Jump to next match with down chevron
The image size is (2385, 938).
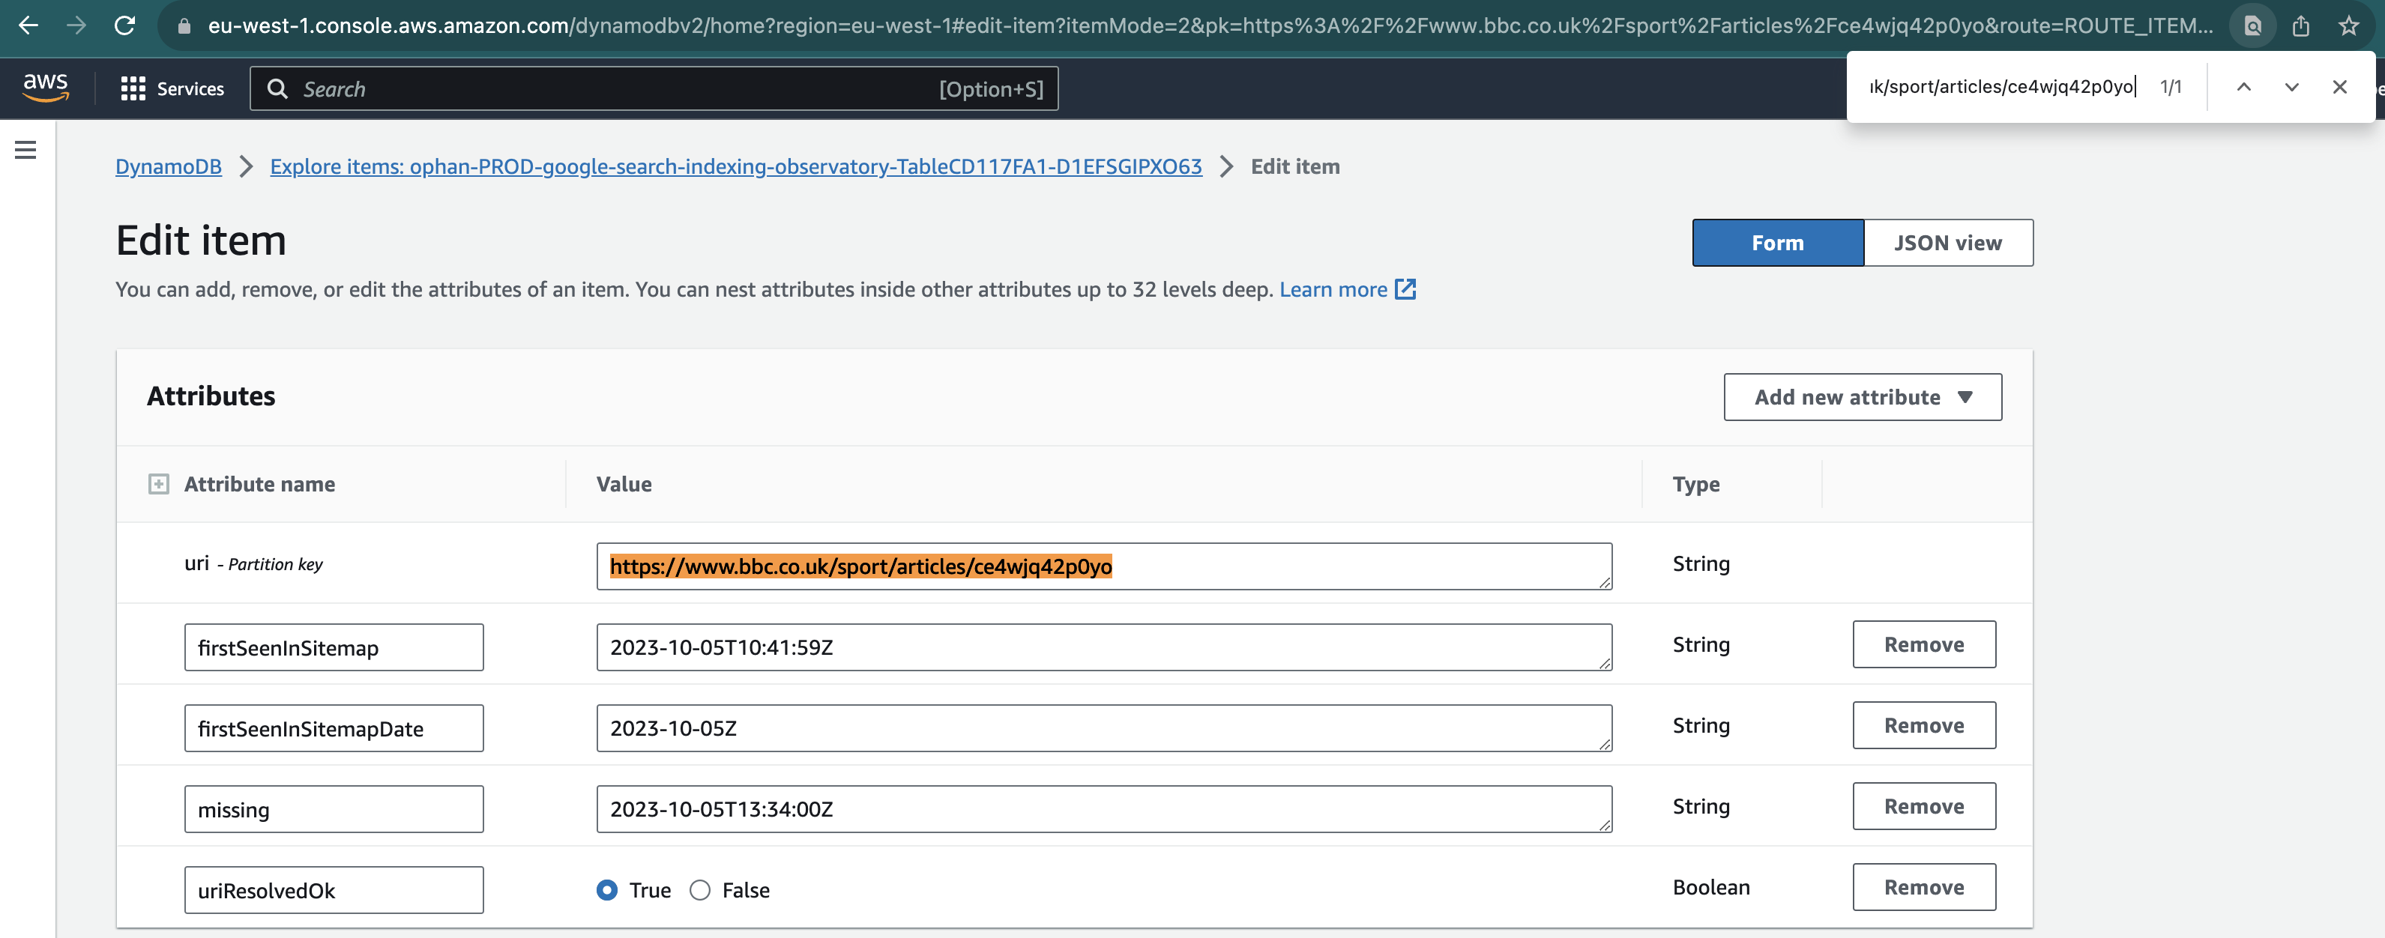click(2291, 86)
